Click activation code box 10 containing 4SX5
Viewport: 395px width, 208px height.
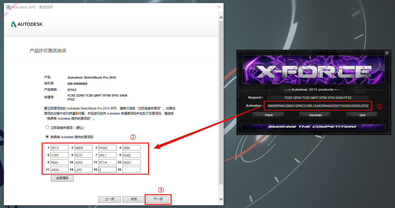coord(83,162)
